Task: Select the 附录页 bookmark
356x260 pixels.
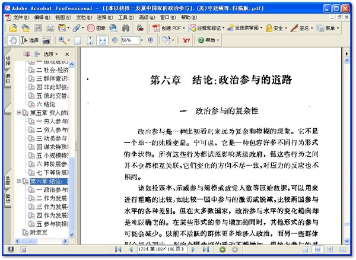Action: coord(39,232)
